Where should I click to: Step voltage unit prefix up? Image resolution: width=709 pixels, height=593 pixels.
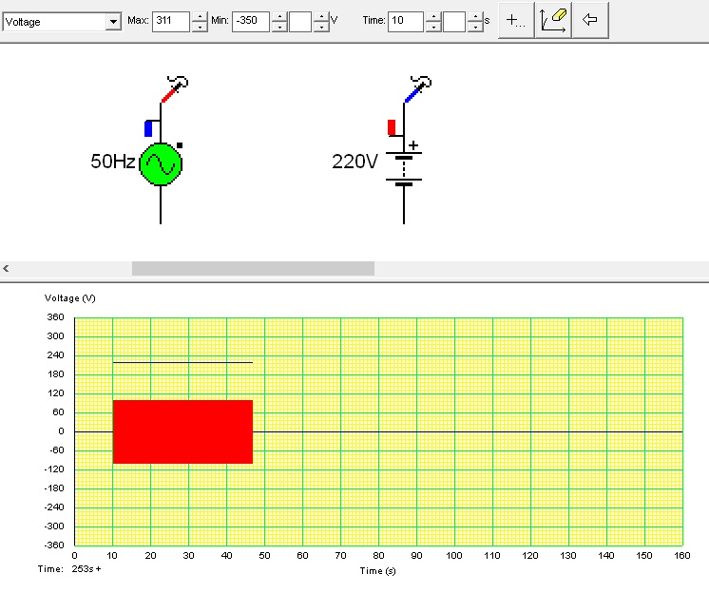pyautogui.click(x=321, y=16)
